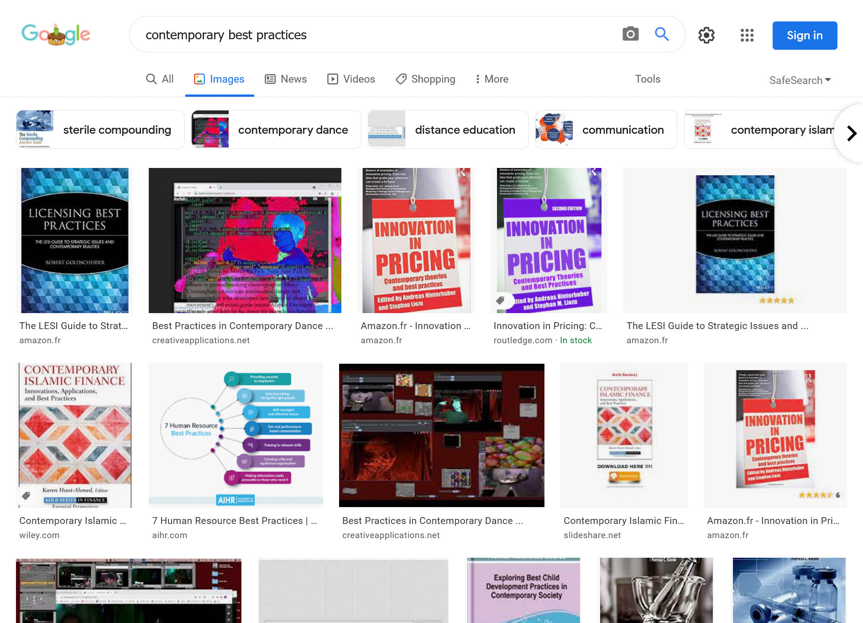Viewport: 863px width, 623px height.
Task: Click the Google doodle logo
Action: [56, 34]
